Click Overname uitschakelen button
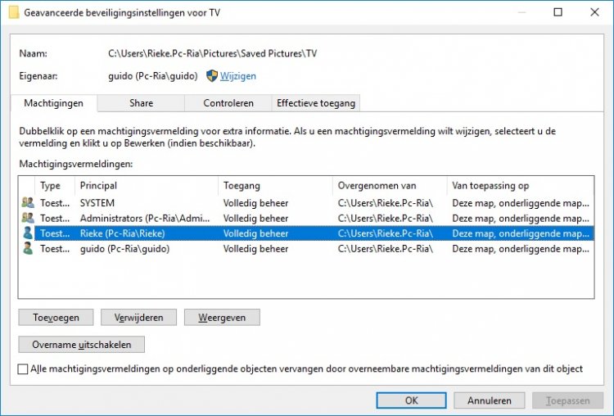The height and width of the screenshot is (416, 614). pos(82,345)
